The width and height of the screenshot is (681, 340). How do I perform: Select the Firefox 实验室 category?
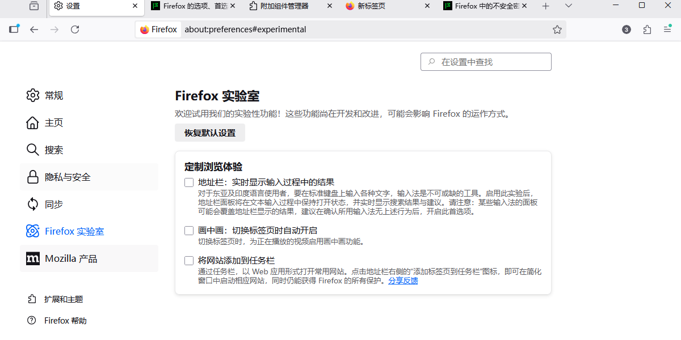coord(89,231)
